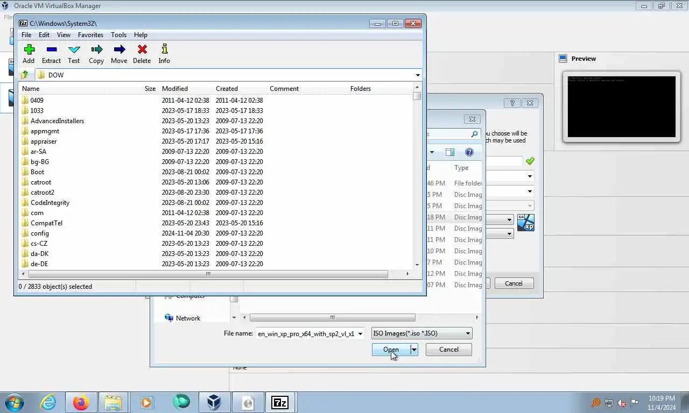
Task: Click the 7-Zip vertical scrollbar thumb
Action: point(417,96)
